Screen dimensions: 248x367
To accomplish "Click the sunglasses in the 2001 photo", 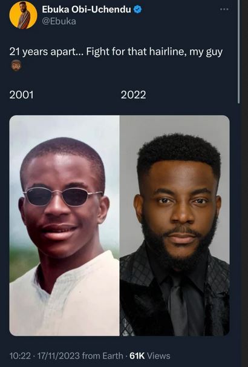I will [63, 196].
